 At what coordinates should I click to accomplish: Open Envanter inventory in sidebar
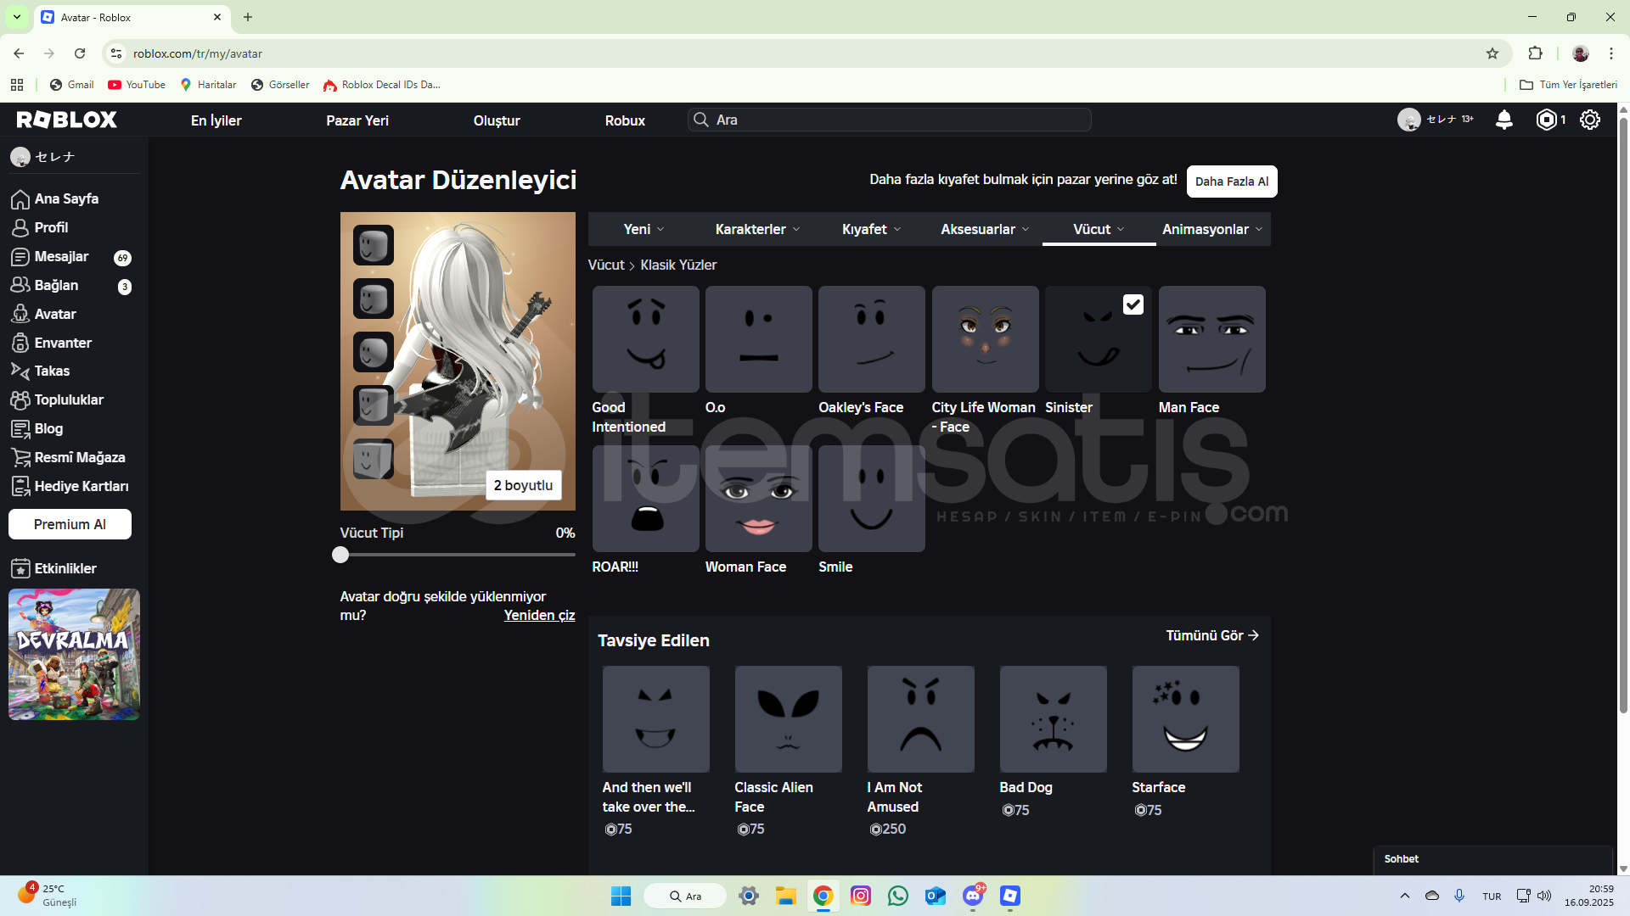click(63, 343)
